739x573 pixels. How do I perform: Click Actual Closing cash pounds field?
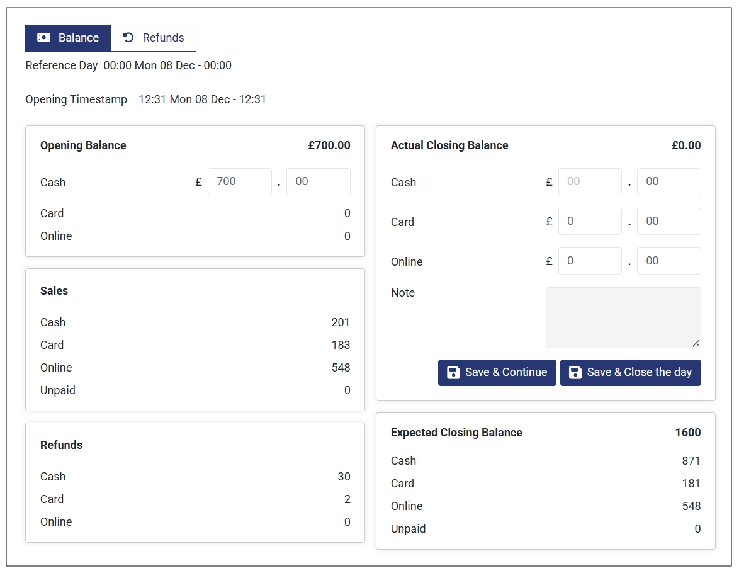pos(590,182)
